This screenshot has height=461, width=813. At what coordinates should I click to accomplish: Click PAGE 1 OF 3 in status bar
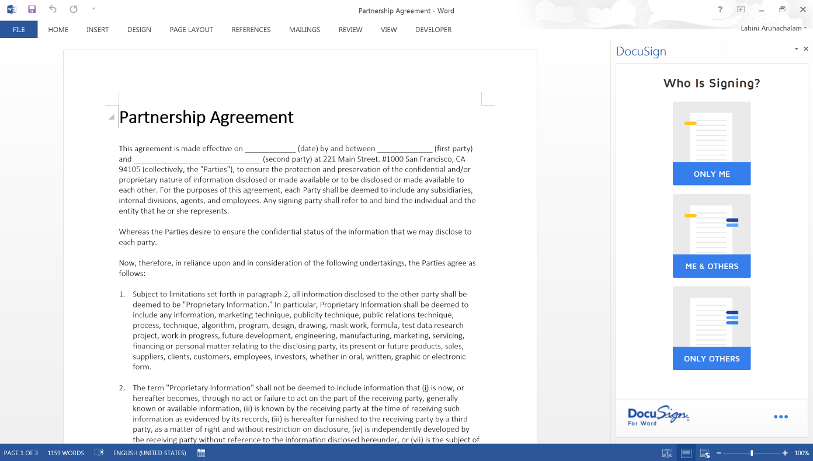click(x=21, y=453)
